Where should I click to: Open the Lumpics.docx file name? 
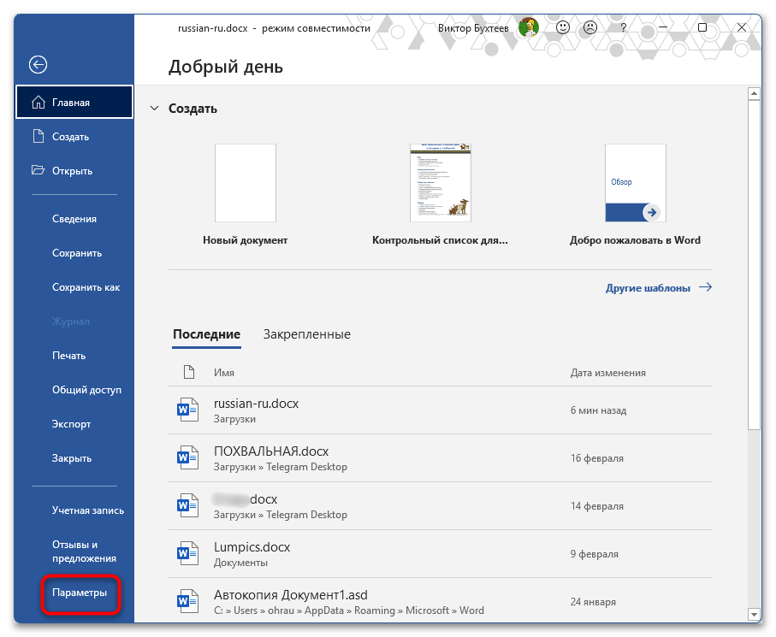coord(252,547)
